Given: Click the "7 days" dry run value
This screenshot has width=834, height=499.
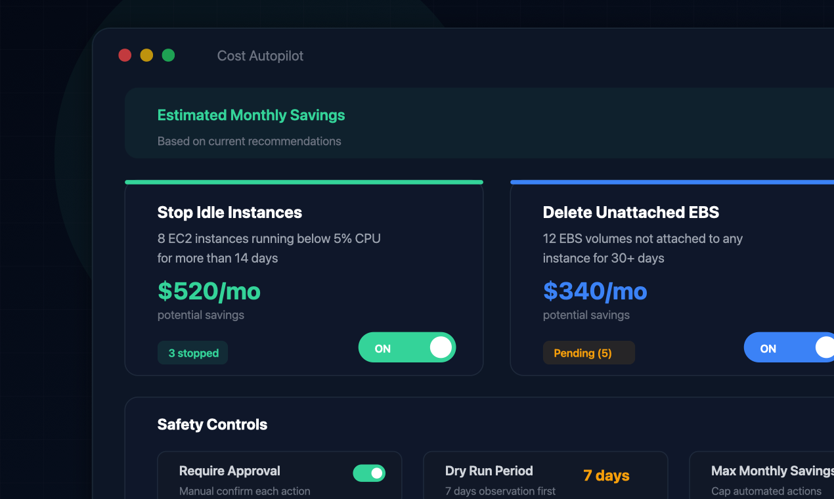Looking at the screenshot, I should coord(605,476).
